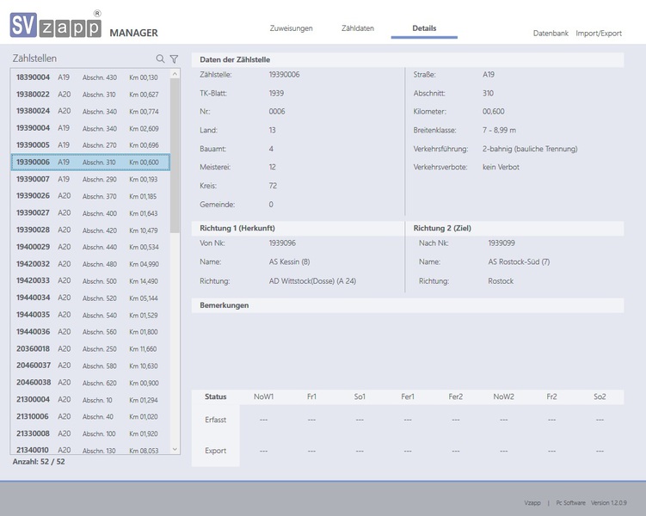
Task: Click the Bemerkungen section header
Action: 407,305
